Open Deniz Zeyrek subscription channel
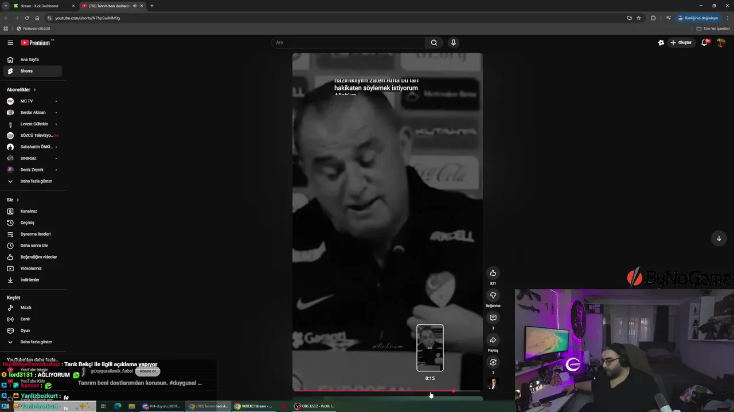Image resolution: width=734 pixels, height=412 pixels. (33, 170)
